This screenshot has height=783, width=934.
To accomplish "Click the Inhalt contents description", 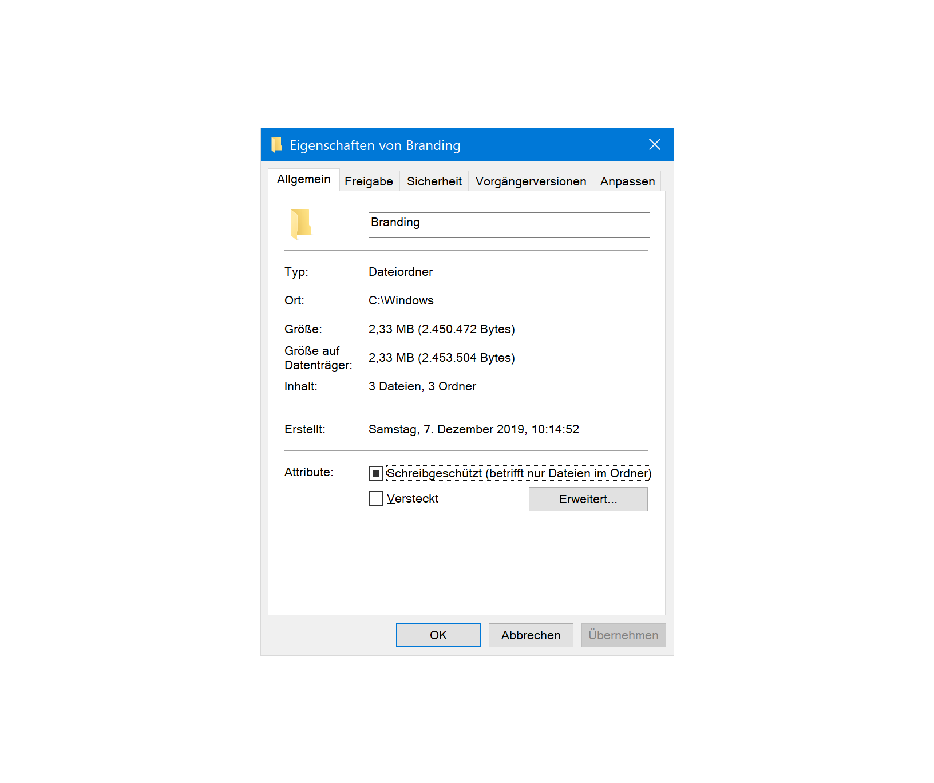I will (x=422, y=386).
